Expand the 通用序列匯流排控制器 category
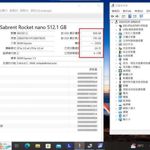Screen dimensions: 150x150 click(x=116, y=82)
